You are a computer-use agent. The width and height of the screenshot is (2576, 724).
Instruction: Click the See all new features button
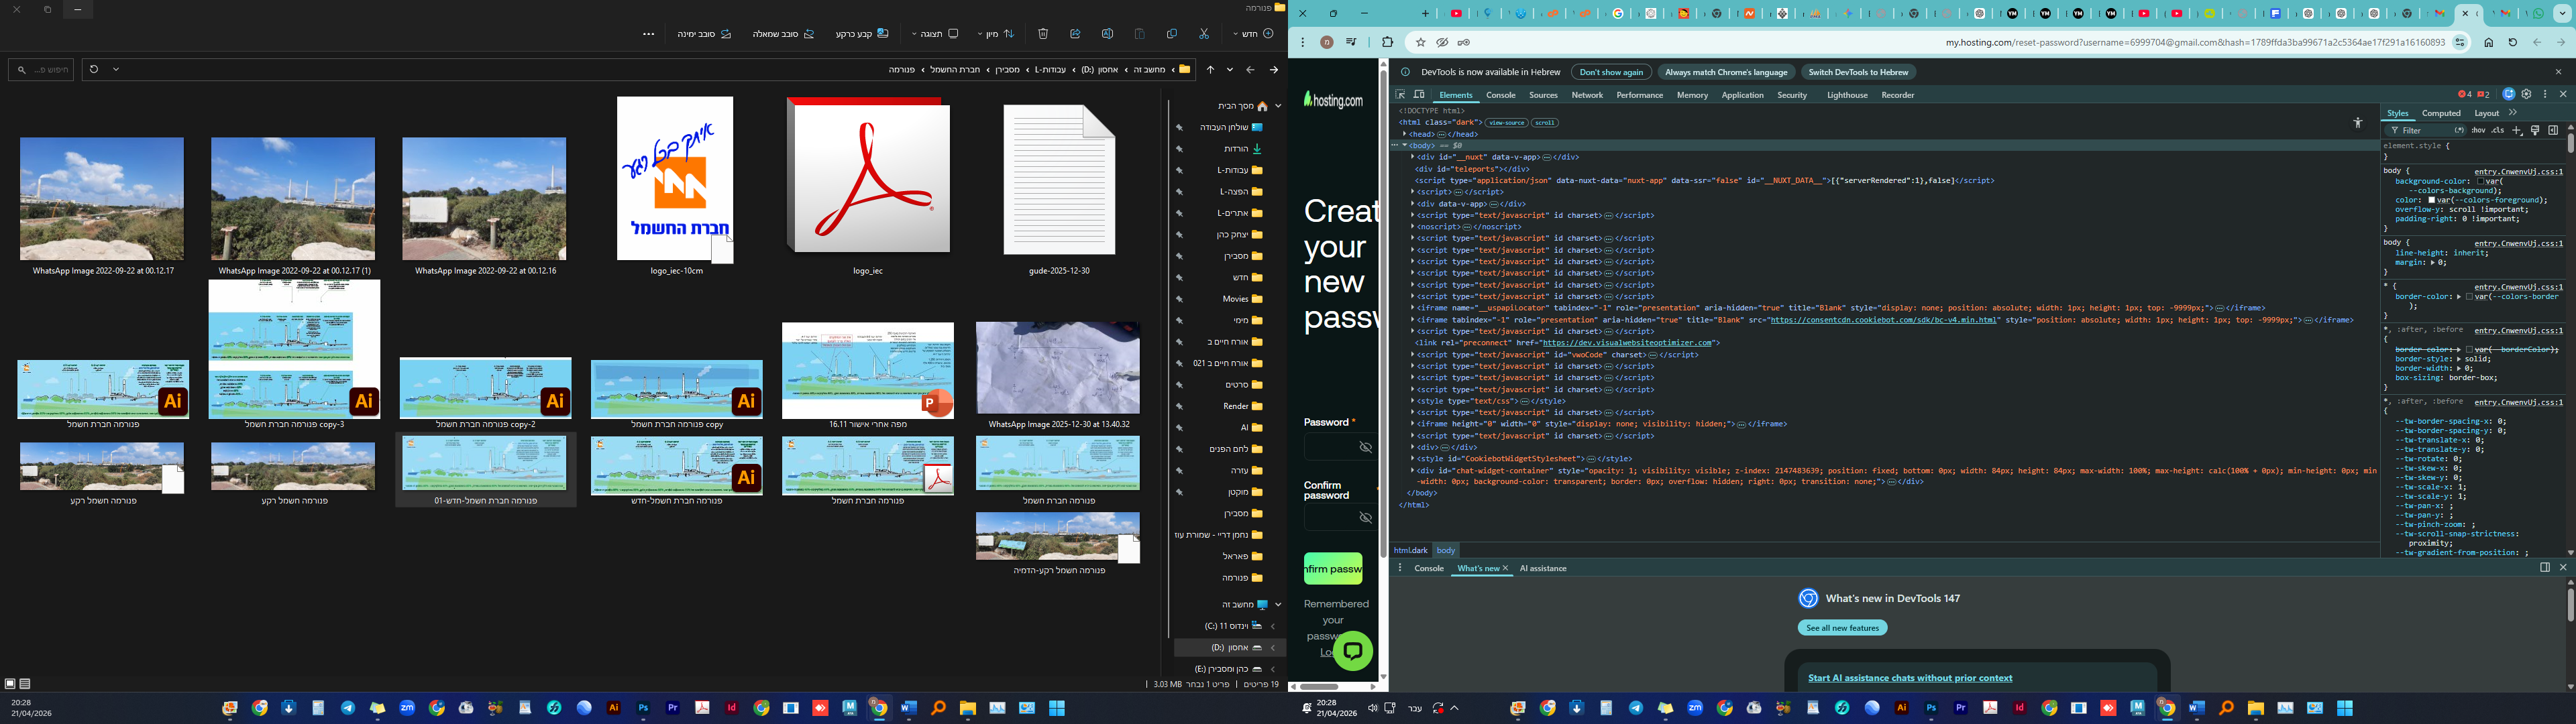tap(1842, 628)
